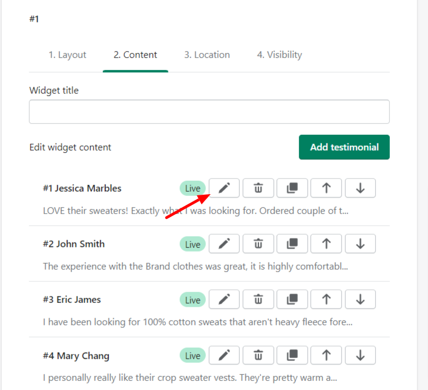Duplicate the Mary Chang testimonial
Viewport: 428px width, 390px height.
tap(292, 356)
